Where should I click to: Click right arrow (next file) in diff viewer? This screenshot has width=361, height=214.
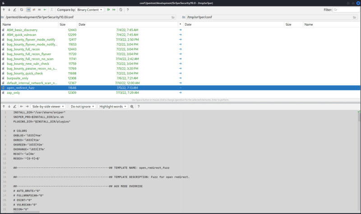pyautogui.click(x=27, y=107)
